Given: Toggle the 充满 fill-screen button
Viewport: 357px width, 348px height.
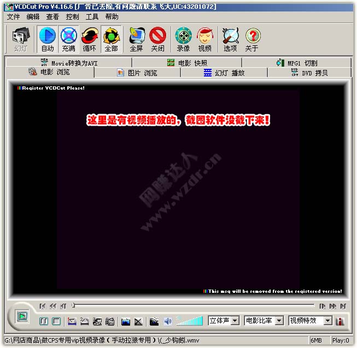Looking at the screenshot, I should click(x=68, y=39).
